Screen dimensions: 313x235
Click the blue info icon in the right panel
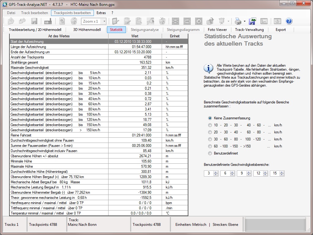point(209,69)
